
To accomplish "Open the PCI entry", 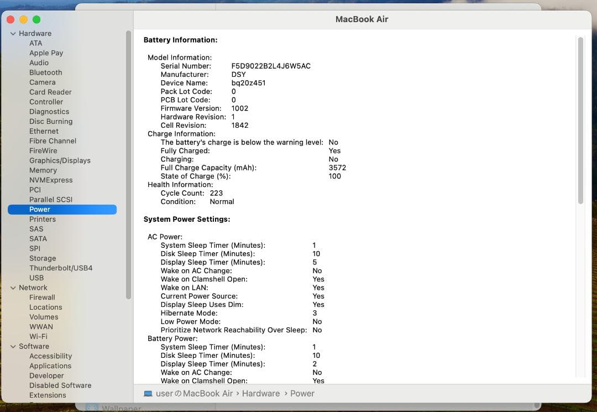I will coord(35,190).
